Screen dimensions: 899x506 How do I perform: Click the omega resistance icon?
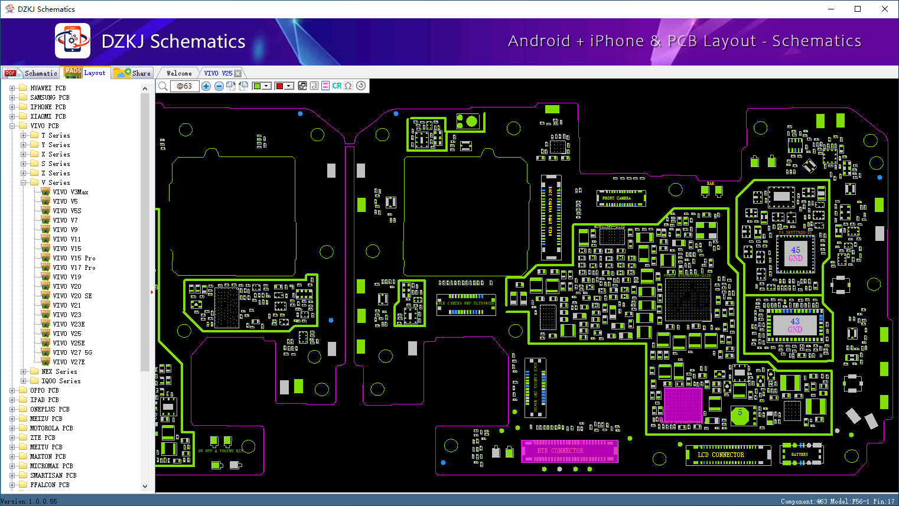pos(348,86)
